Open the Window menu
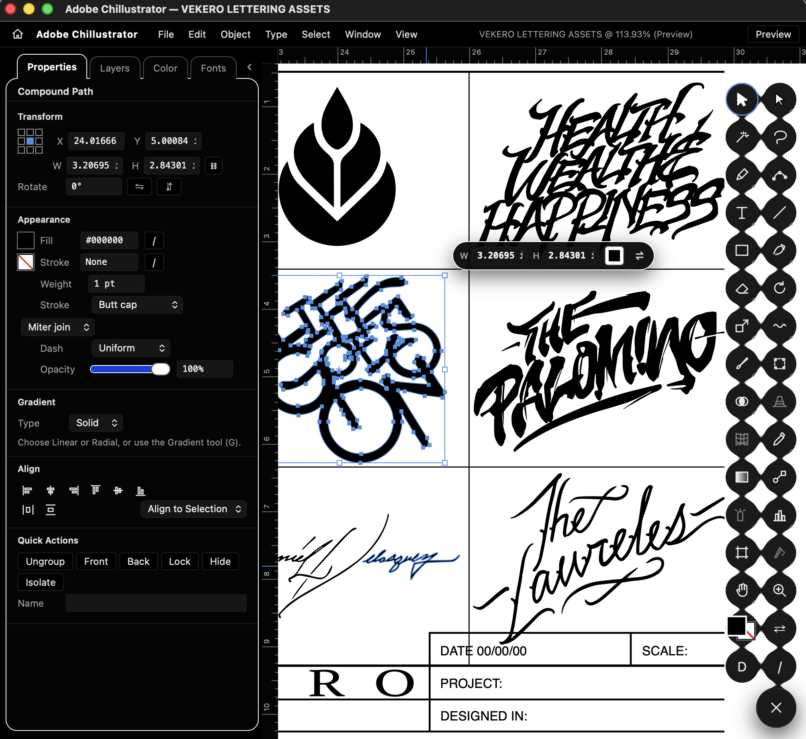 coord(363,34)
